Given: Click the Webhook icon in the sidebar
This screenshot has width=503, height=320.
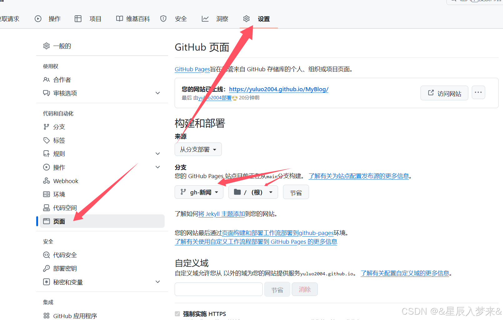Looking at the screenshot, I should (x=46, y=181).
